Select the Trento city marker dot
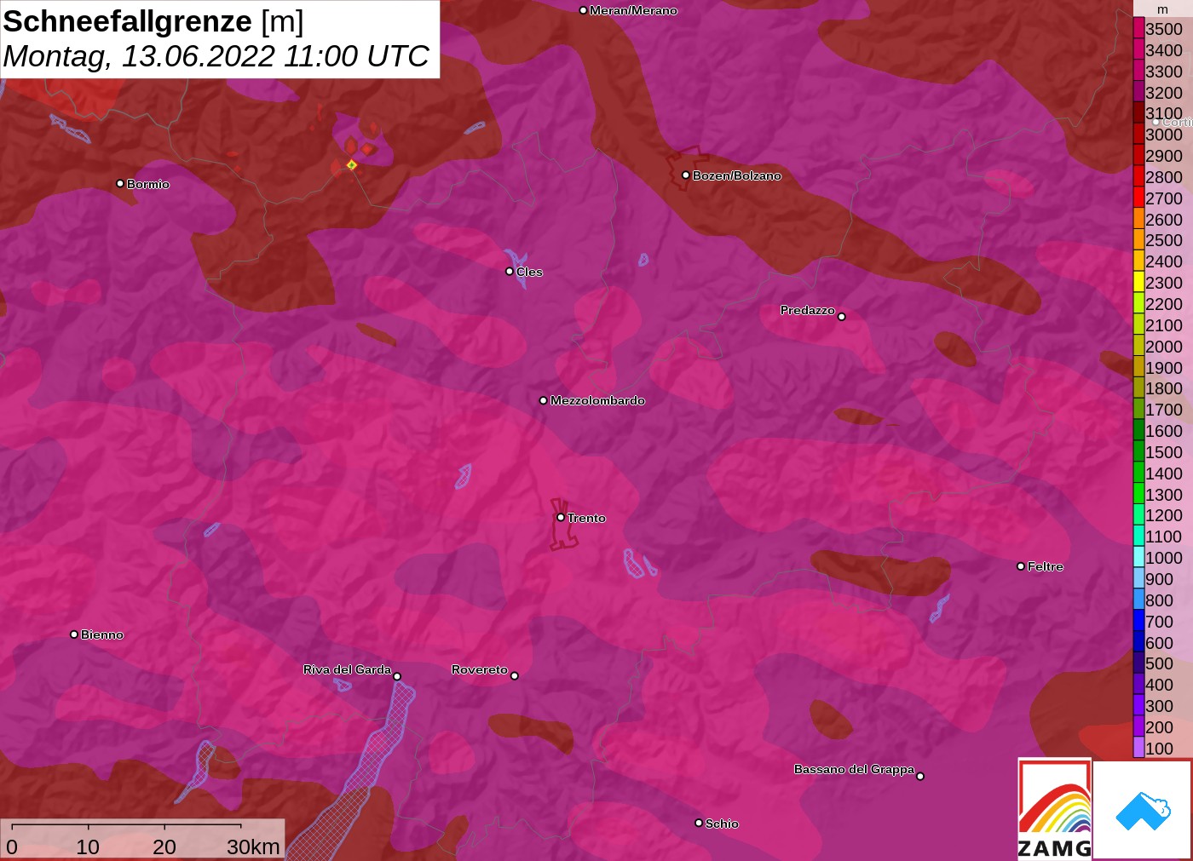The width and height of the screenshot is (1193, 861). coord(561,517)
